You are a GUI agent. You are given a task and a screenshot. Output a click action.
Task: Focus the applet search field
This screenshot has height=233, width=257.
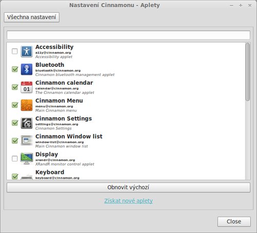[x=128, y=35]
